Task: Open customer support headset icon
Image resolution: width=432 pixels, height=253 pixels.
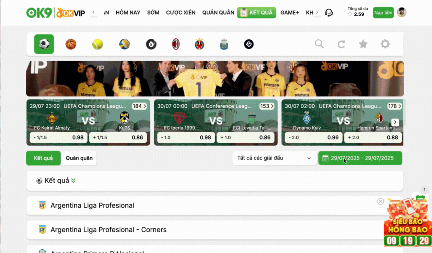Action: [x=328, y=12]
